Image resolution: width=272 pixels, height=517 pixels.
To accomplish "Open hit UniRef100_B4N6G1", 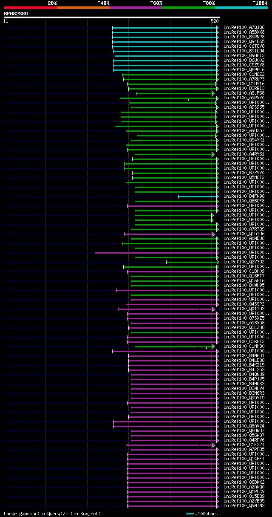I will pyautogui.click(x=244, y=355).
